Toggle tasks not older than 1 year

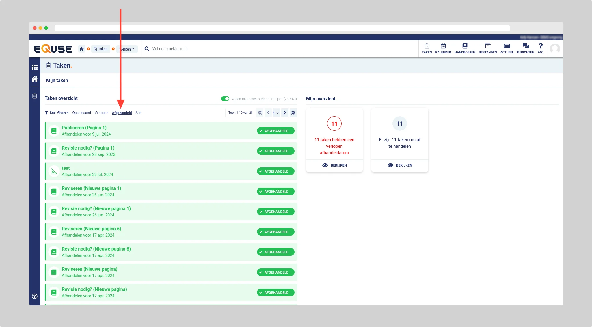click(225, 99)
